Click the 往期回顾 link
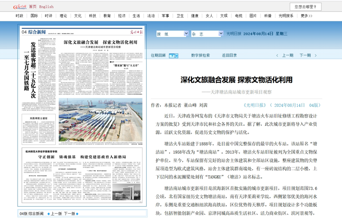Viewport: 342px width, 218px height. tap(158, 56)
